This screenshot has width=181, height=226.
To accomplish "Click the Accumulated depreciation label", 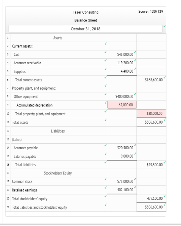I will point(35,105).
